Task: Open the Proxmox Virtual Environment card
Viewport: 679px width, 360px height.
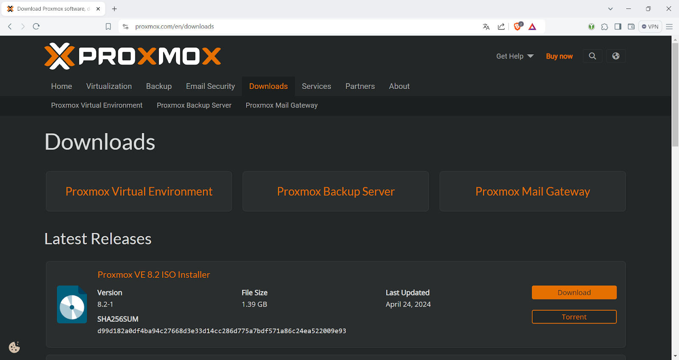Action: pos(139,191)
